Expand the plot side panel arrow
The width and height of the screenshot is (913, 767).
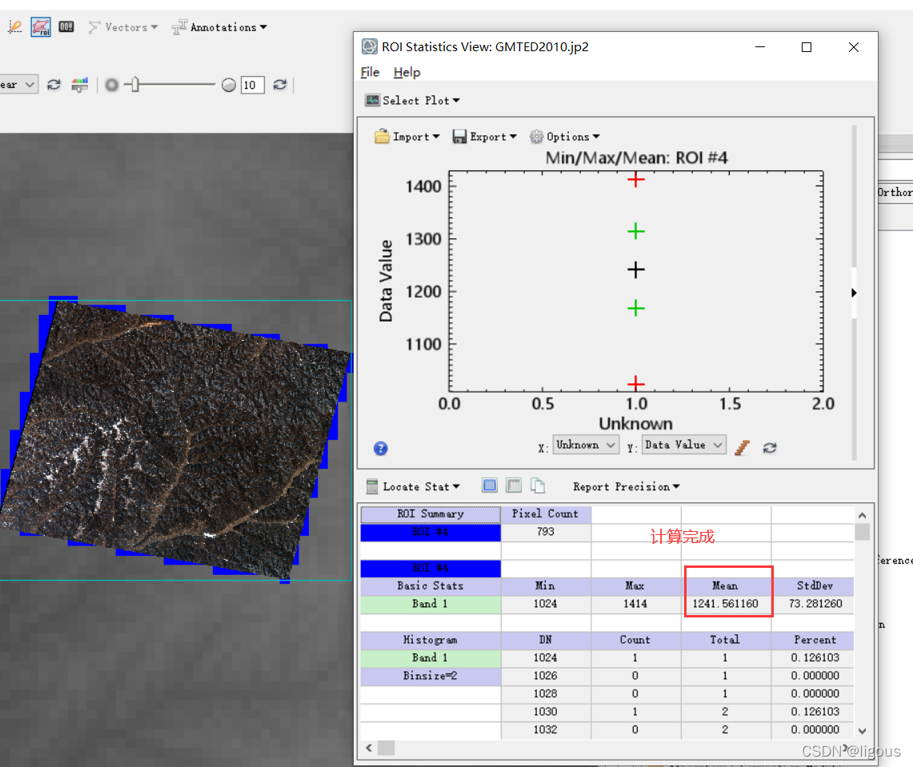(x=854, y=293)
